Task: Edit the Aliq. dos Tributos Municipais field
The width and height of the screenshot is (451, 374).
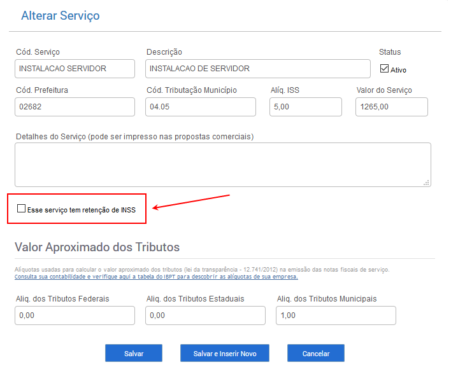Action: coord(336,315)
